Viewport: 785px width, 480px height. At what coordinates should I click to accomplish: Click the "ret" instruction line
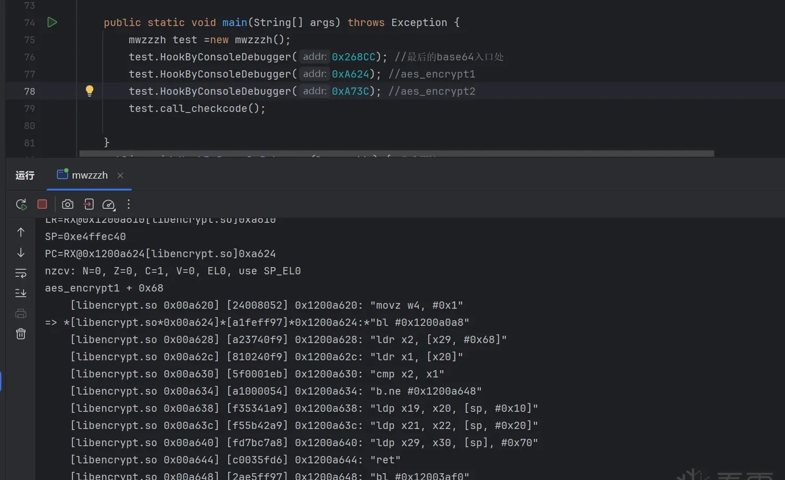click(385, 460)
